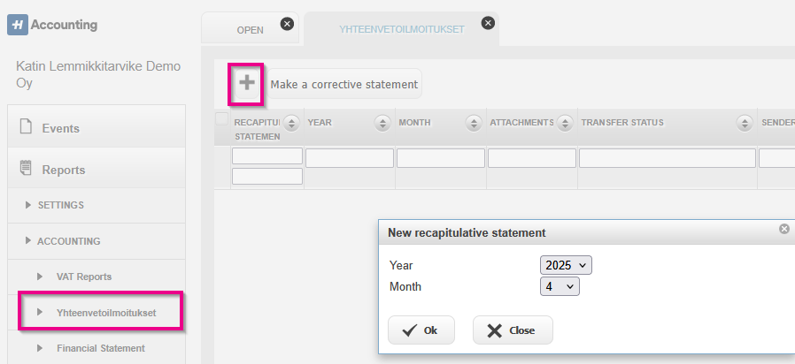Open the Month dropdown showing 4

coord(560,286)
